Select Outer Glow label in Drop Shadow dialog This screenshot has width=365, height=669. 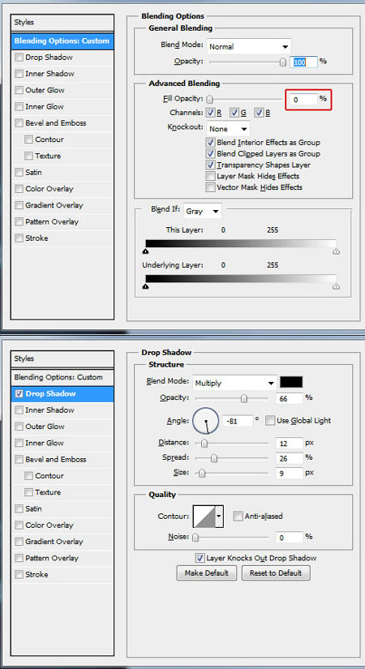click(x=45, y=427)
